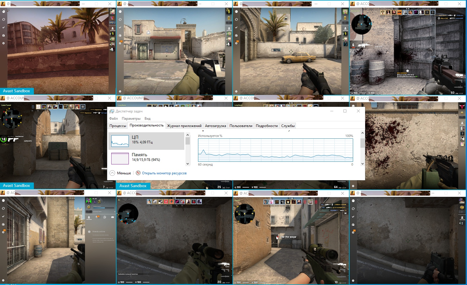Select the Память performance item
The width and height of the screenshot is (467, 285).
(146, 158)
